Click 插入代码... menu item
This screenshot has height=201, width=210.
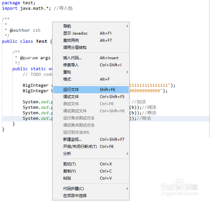pos(91,58)
